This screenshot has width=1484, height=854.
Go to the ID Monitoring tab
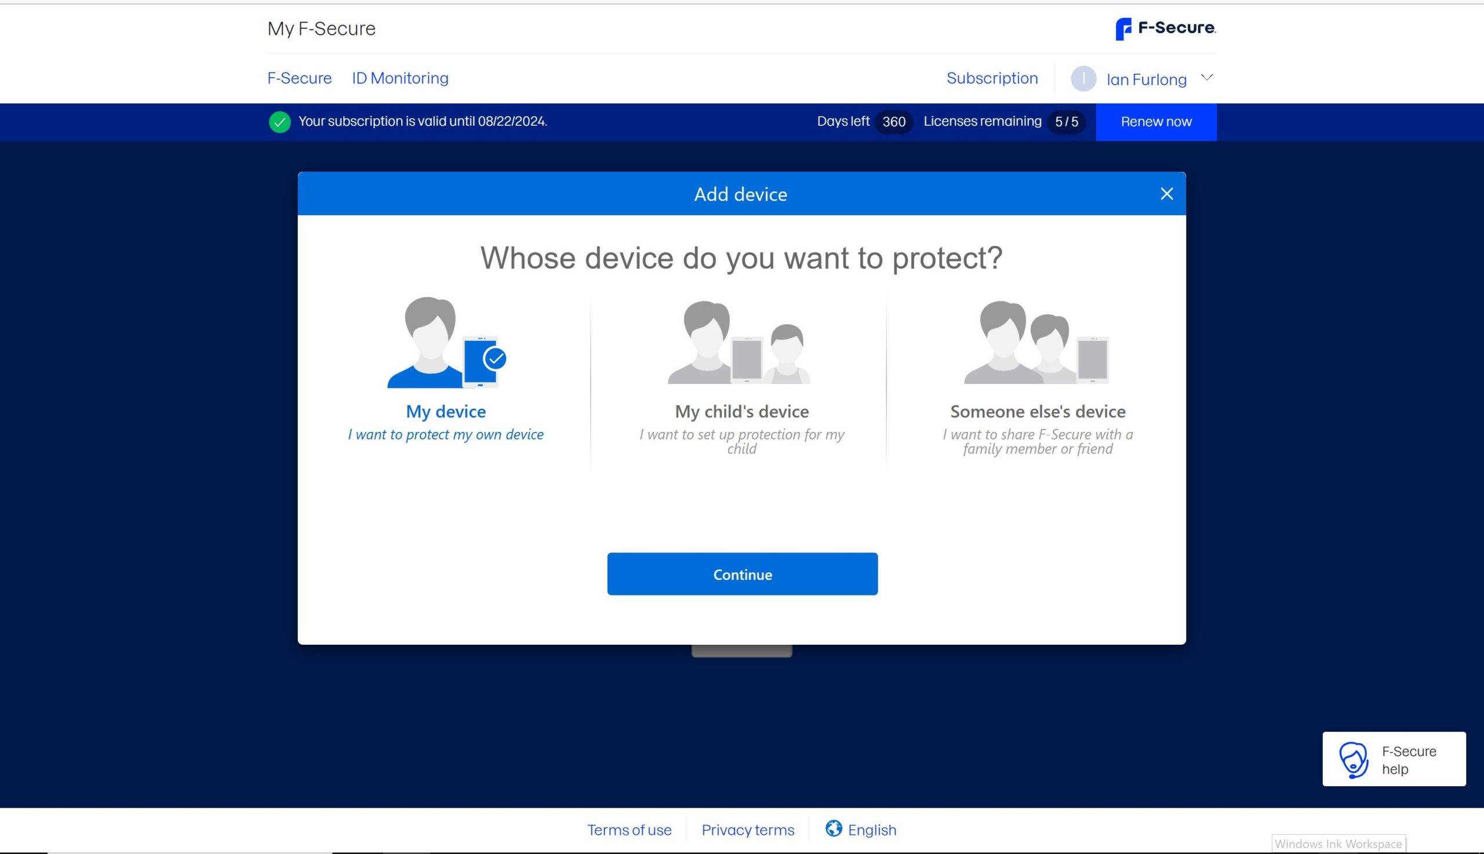[x=400, y=78]
